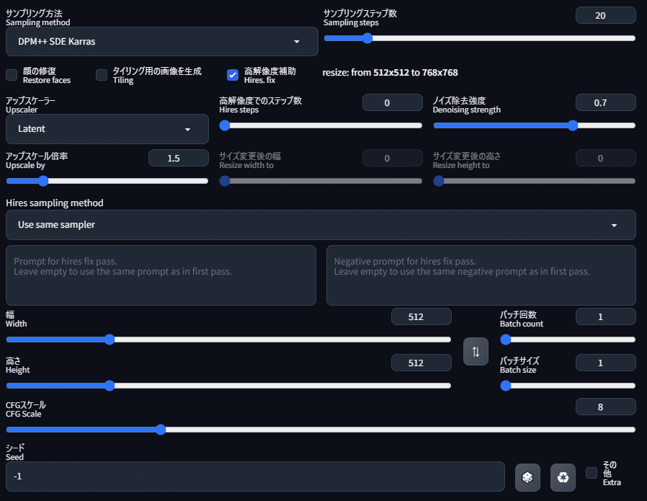Click the CFG Scale slider
Viewport: 647px width, 501px height.
pos(321,430)
